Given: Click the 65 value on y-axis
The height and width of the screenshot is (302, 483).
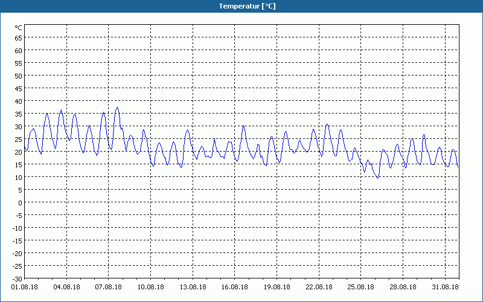Looking at the screenshot, I should click(x=19, y=38).
